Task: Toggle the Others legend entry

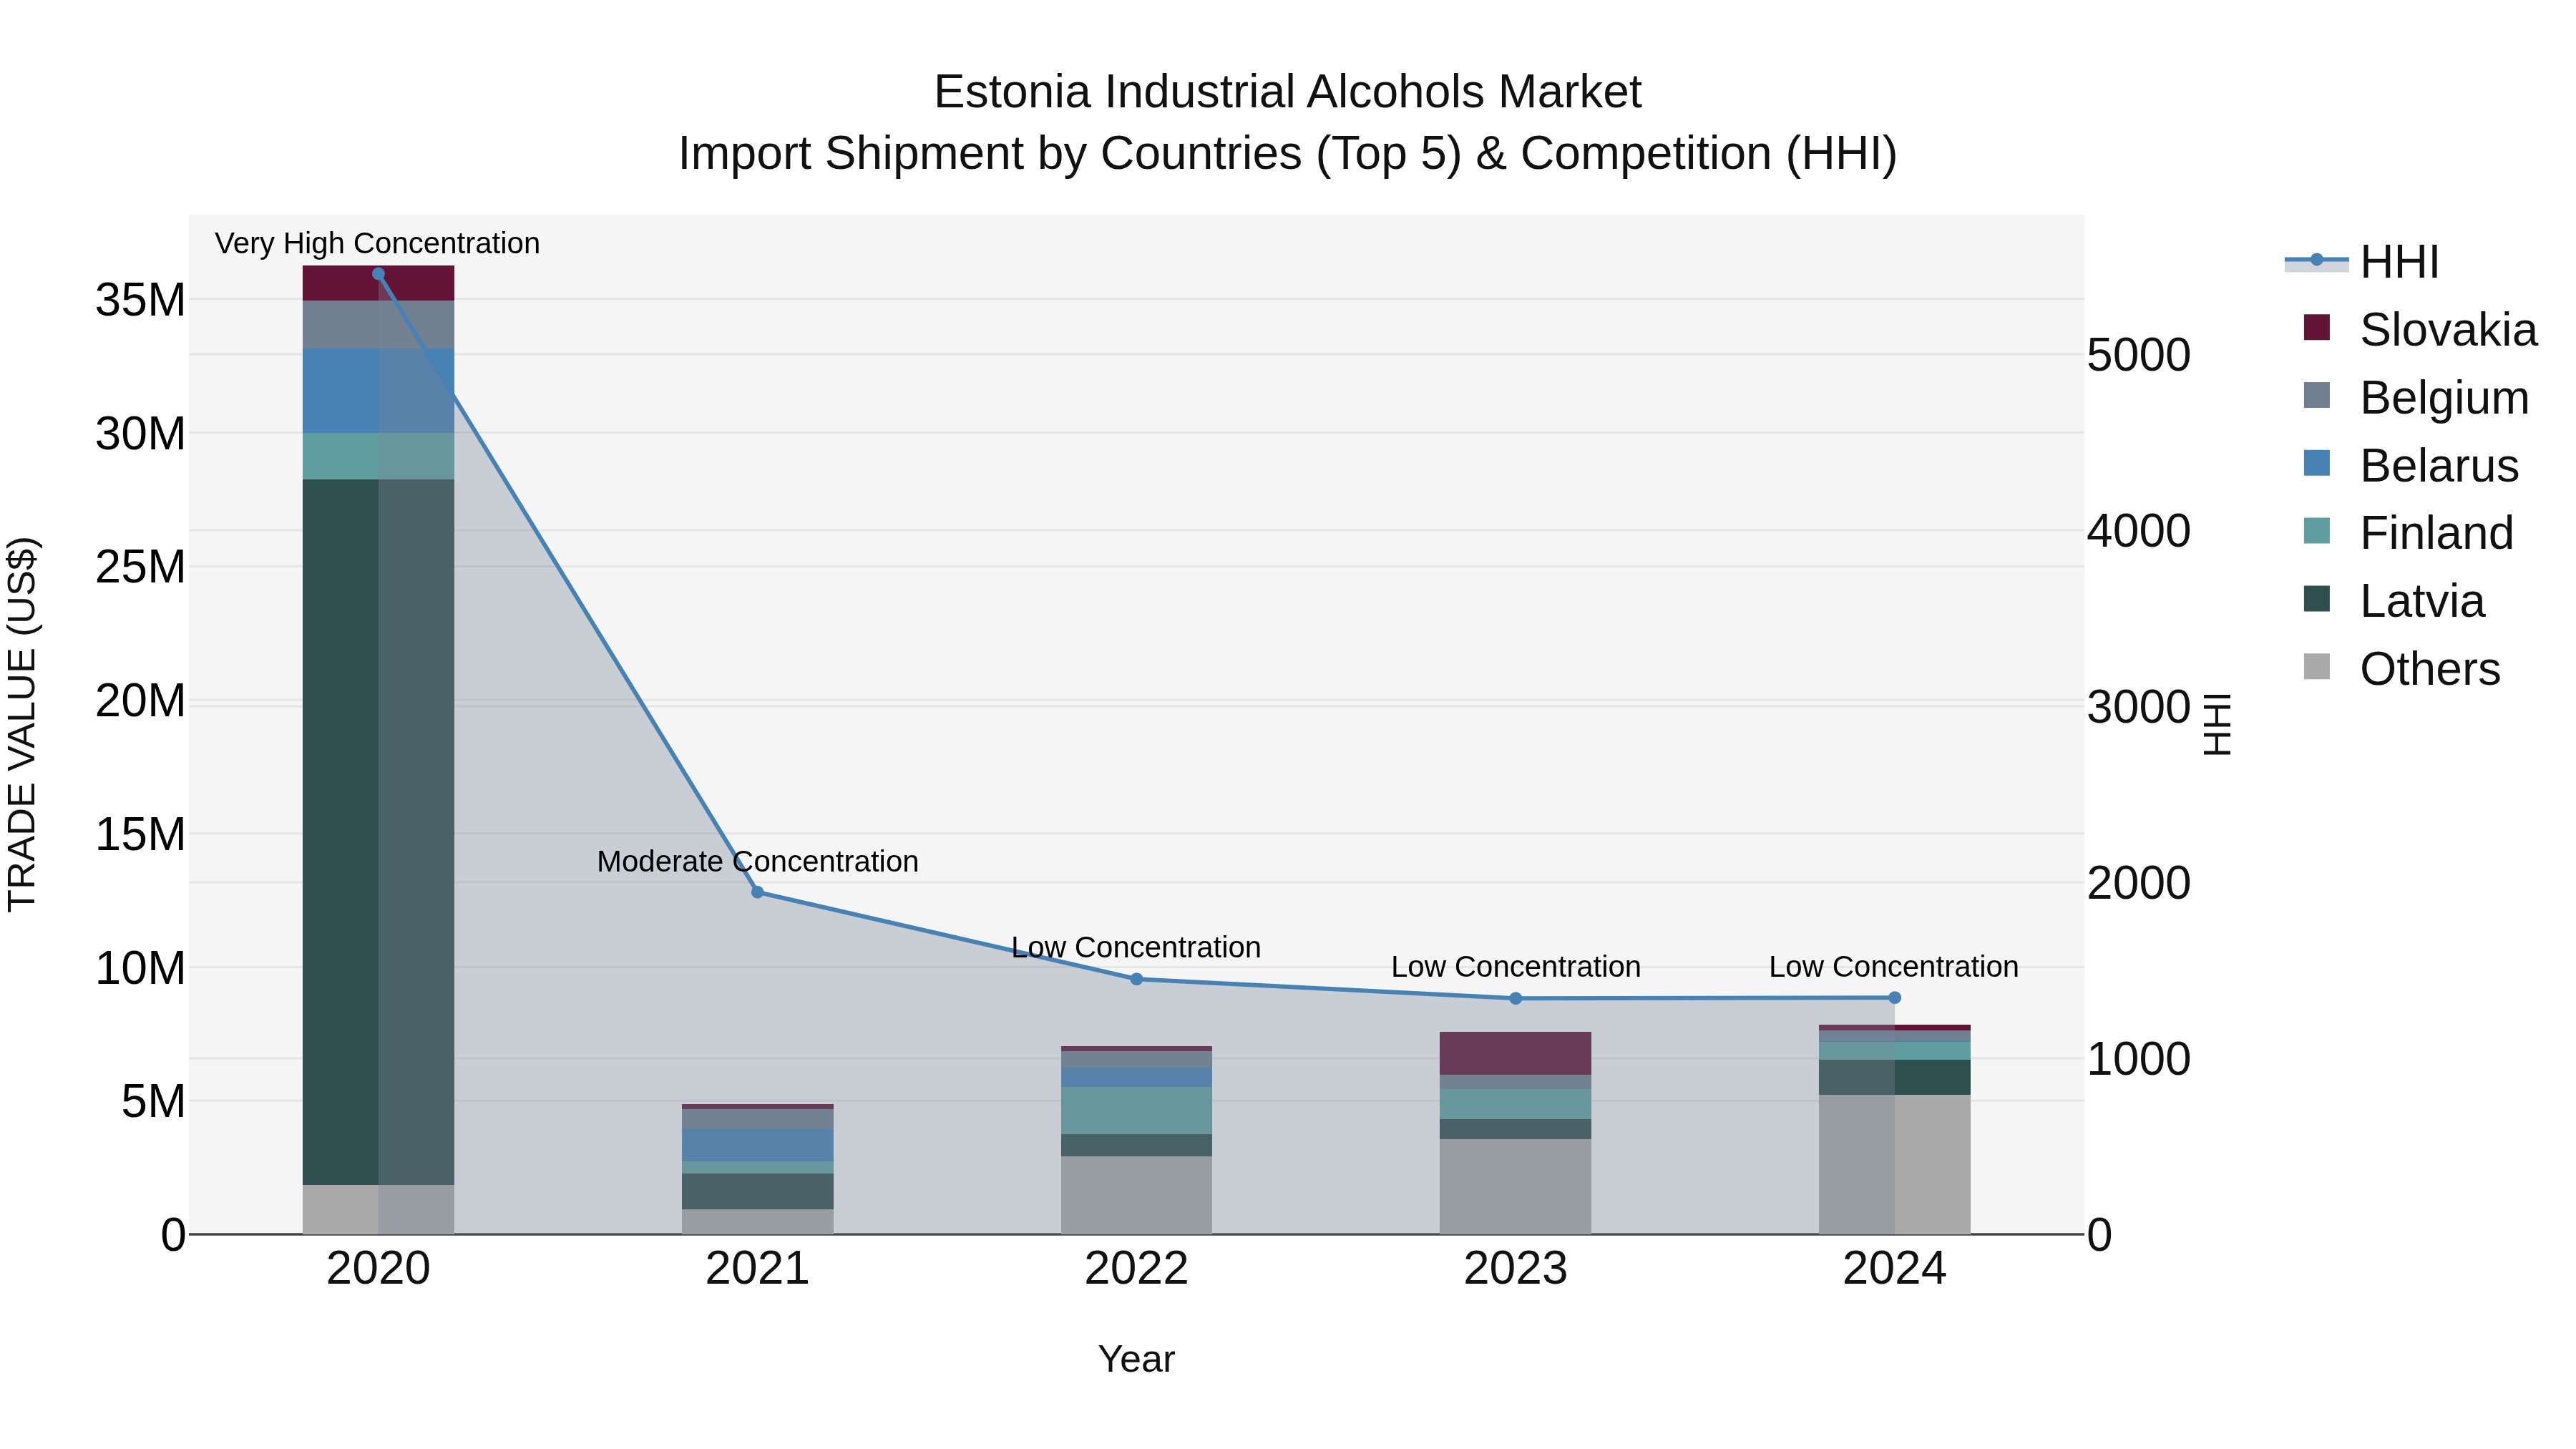Action: (x=2401, y=668)
